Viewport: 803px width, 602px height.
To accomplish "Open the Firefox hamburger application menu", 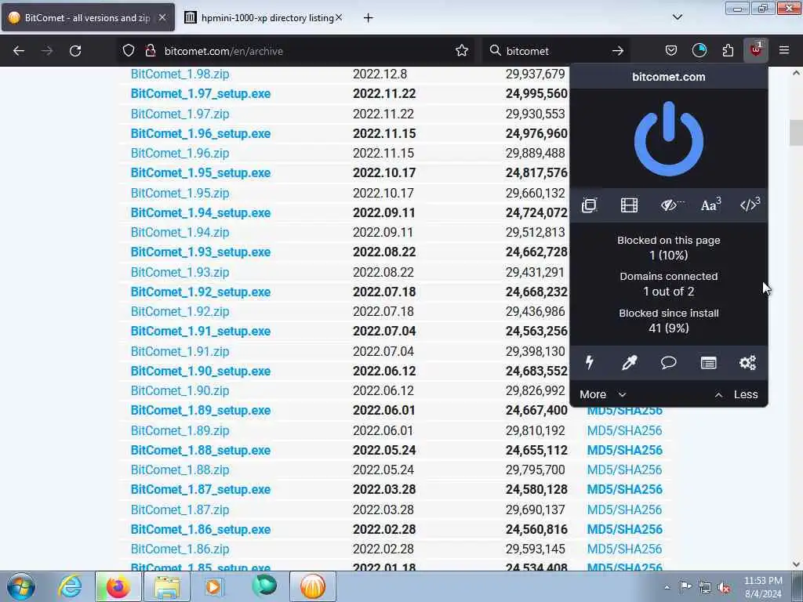I will (x=784, y=50).
